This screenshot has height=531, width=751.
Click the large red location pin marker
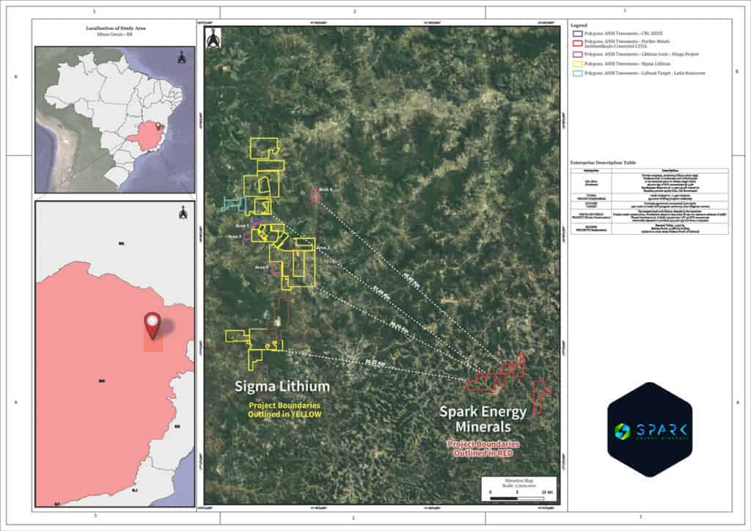click(x=153, y=326)
